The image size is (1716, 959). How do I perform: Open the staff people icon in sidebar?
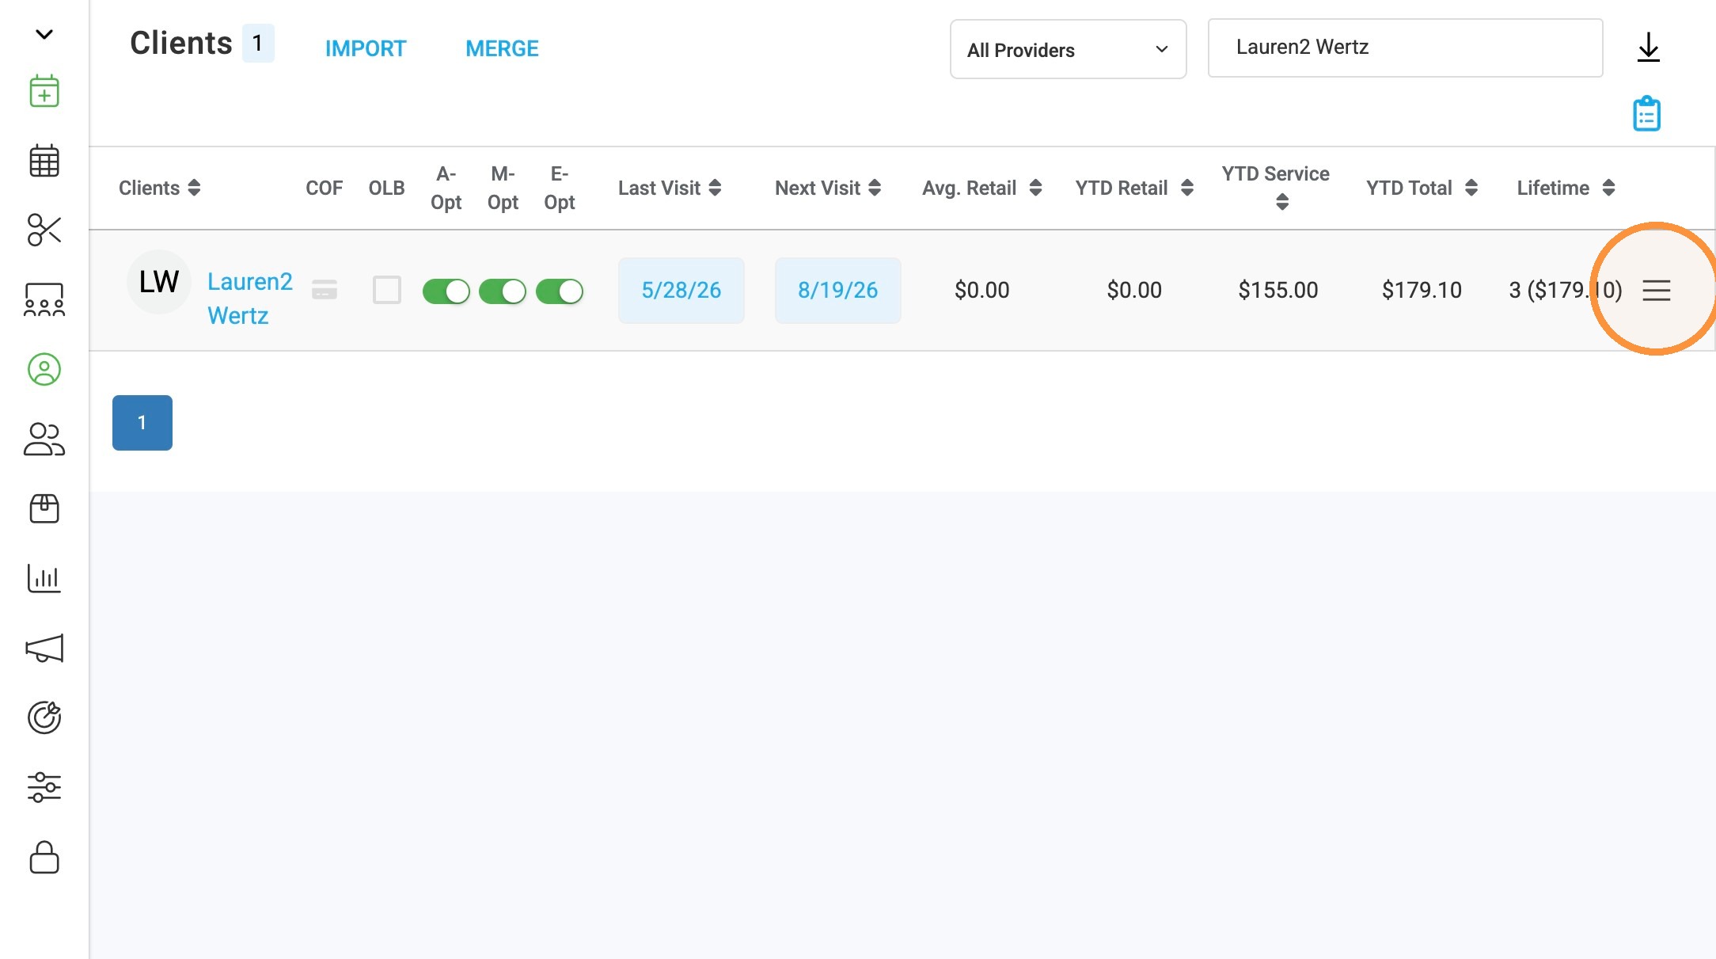tap(44, 439)
